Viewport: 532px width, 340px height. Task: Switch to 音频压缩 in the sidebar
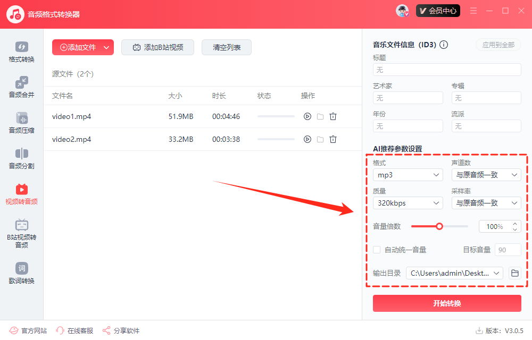[21, 123]
